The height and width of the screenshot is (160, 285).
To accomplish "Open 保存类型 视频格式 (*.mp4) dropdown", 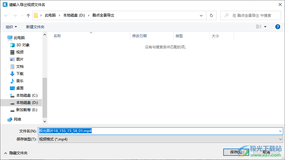I will 160,139.
